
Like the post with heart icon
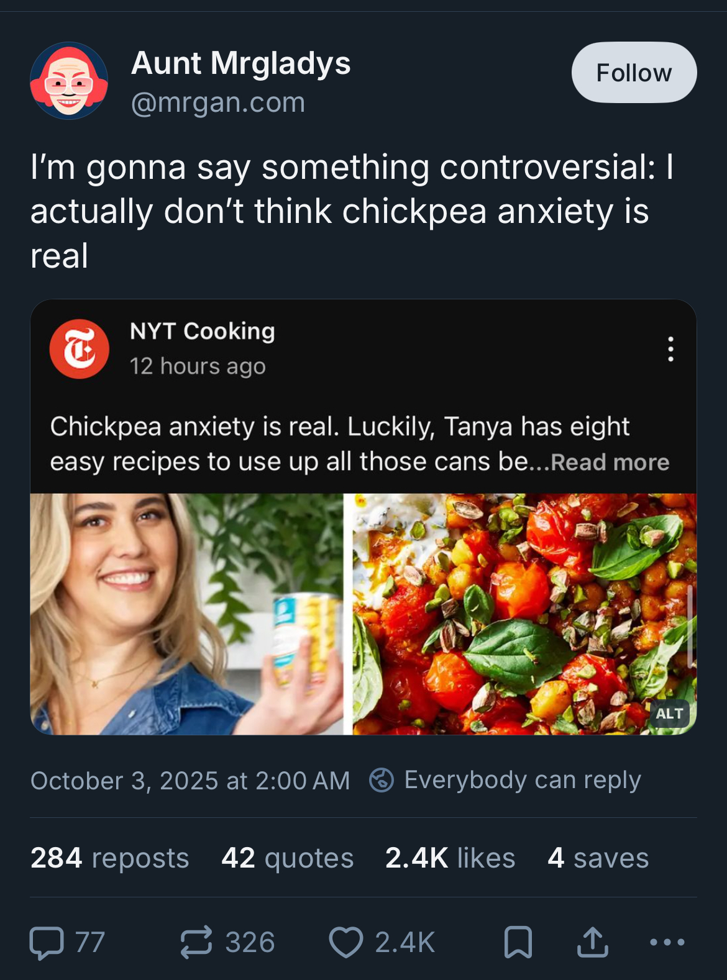346,942
